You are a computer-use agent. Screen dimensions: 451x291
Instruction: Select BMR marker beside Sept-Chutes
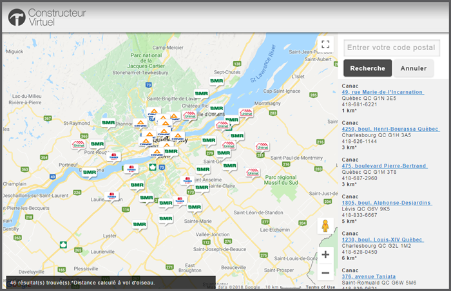tap(216, 81)
